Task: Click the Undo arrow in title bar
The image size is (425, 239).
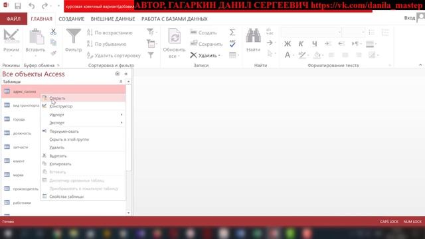Action: [31, 6]
